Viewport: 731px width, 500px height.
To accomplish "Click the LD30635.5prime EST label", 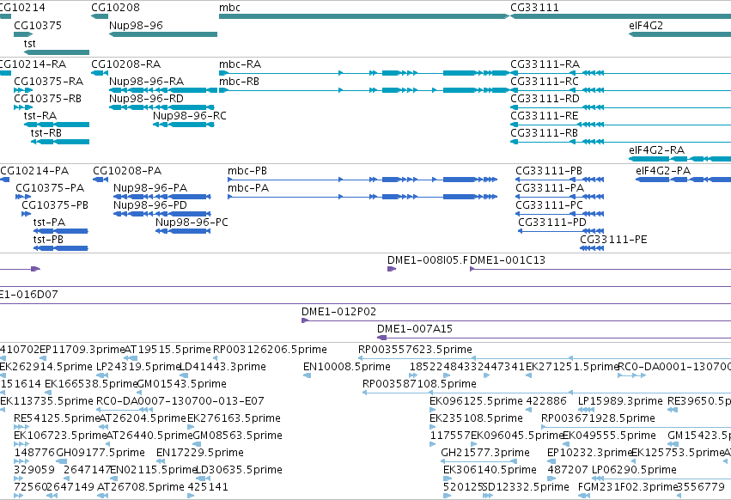I will (x=239, y=470).
